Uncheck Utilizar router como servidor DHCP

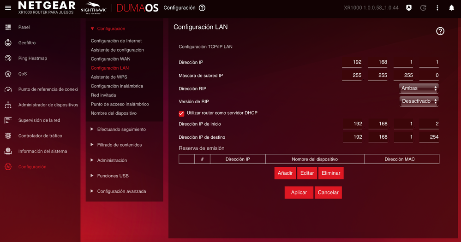click(x=181, y=113)
